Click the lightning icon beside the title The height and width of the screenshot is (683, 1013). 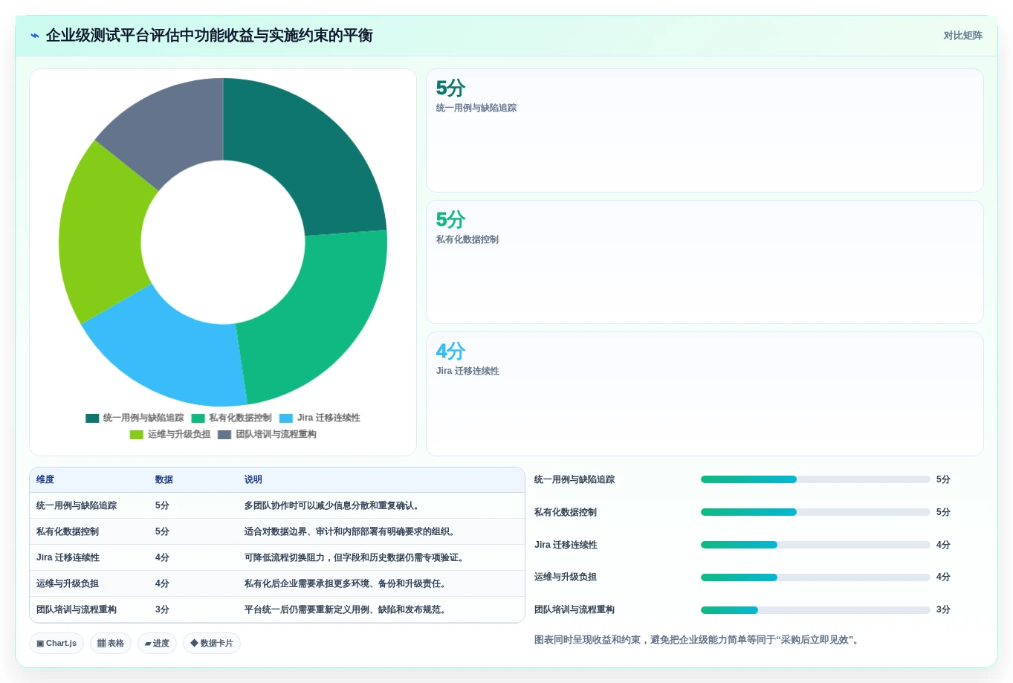[35, 36]
